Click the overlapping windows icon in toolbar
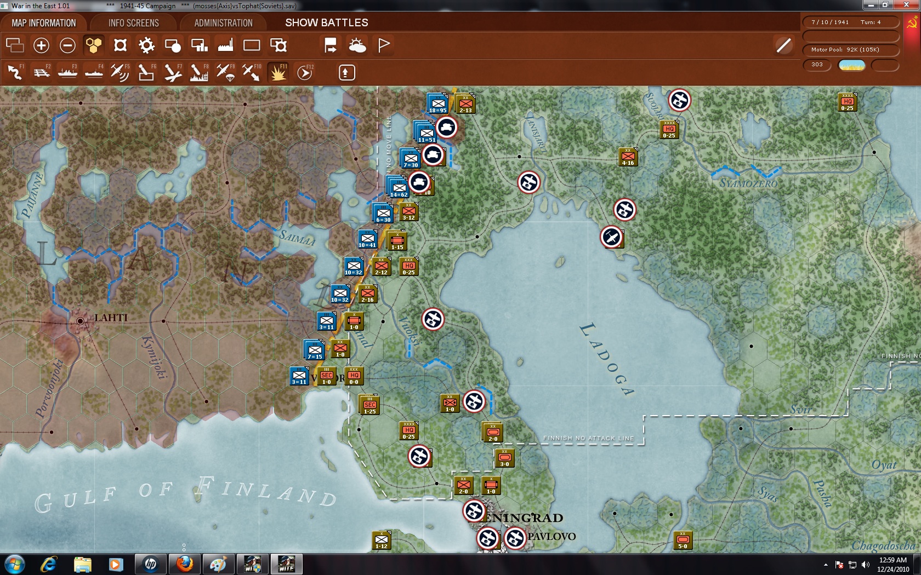The height and width of the screenshot is (575, 921). click(x=15, y=45)
